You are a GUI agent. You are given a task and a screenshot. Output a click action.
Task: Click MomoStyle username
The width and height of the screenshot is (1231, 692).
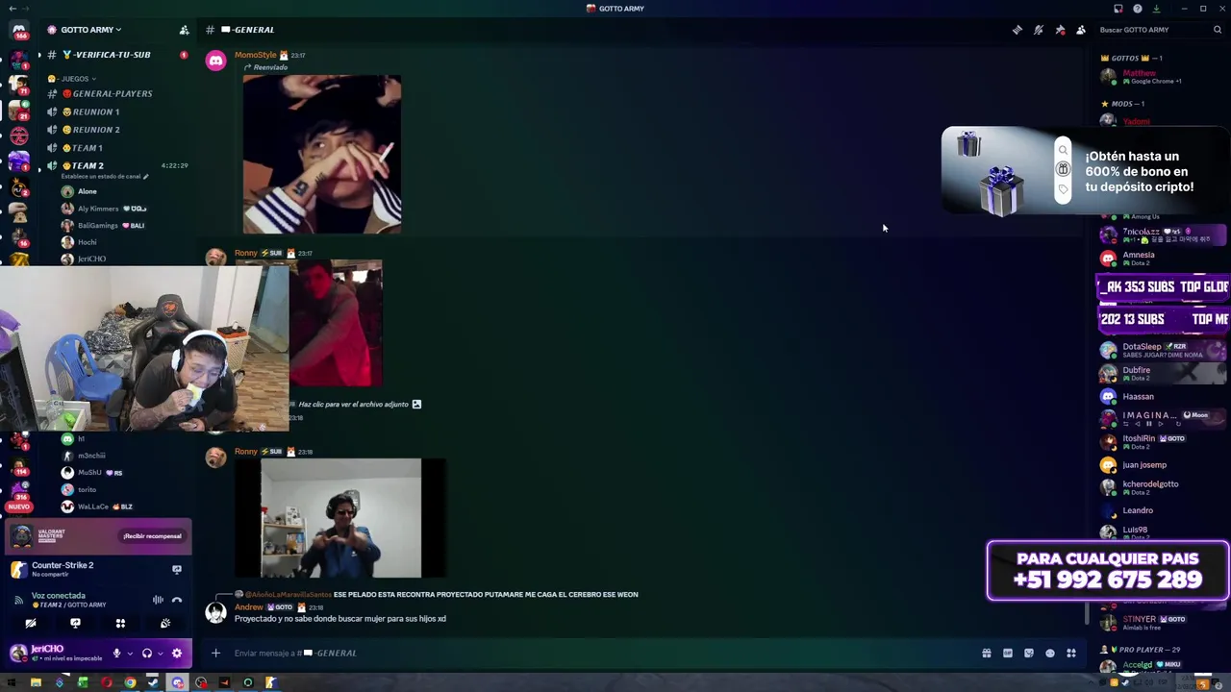pyautogui.click(x=255, y=55)
